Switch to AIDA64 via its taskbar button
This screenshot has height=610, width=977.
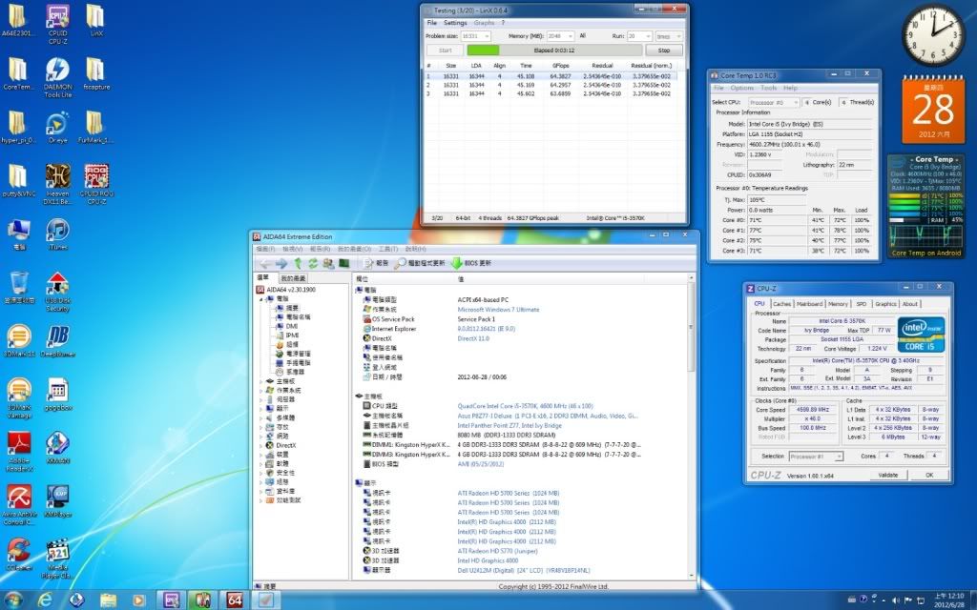point(235,600)
